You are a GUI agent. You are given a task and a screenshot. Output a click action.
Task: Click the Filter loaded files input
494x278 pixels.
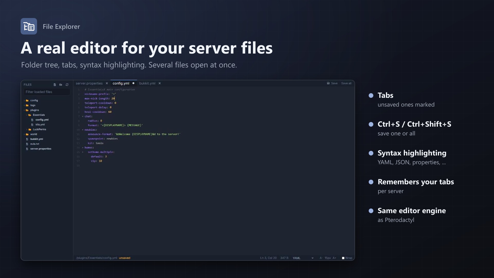coord(47,92)
